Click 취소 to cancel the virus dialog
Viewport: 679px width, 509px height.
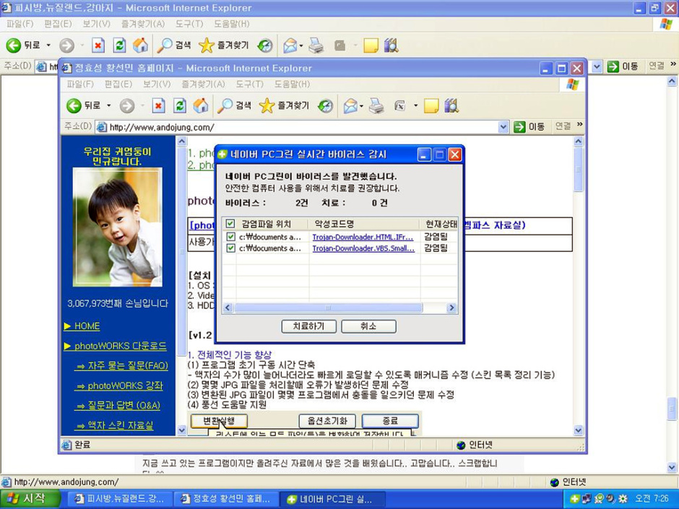(x=368, y=326)
